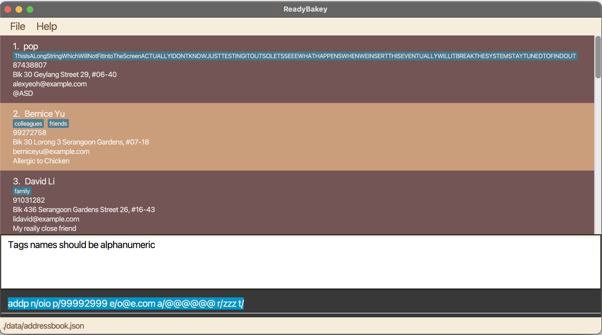
Task: Click phone number 99272758
Action: 29,133
